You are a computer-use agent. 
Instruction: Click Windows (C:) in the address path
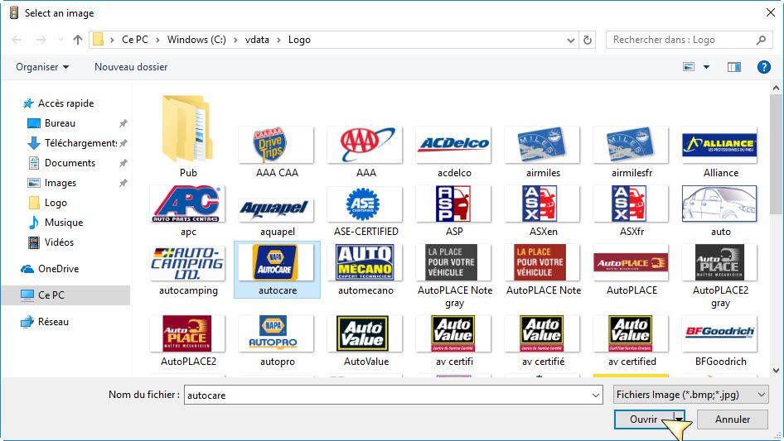(196, 40)
